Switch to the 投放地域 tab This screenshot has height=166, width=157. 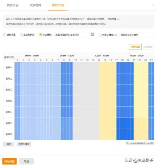[x=35, y=5]
